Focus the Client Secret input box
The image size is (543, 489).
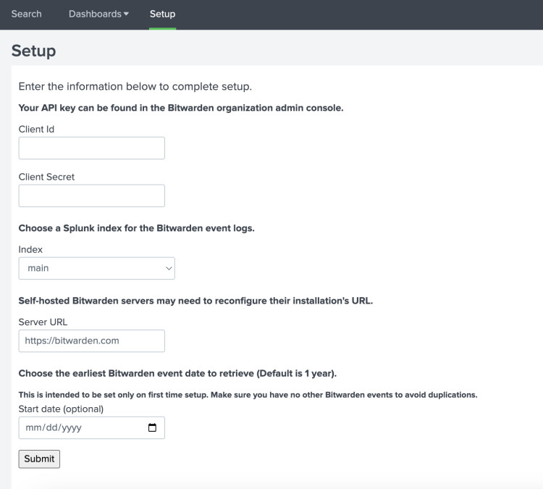coord(91,196)
